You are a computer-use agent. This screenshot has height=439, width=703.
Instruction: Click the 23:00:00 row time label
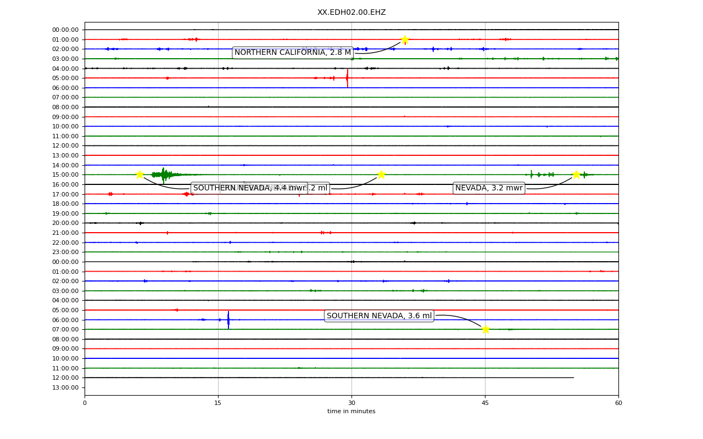65,252
